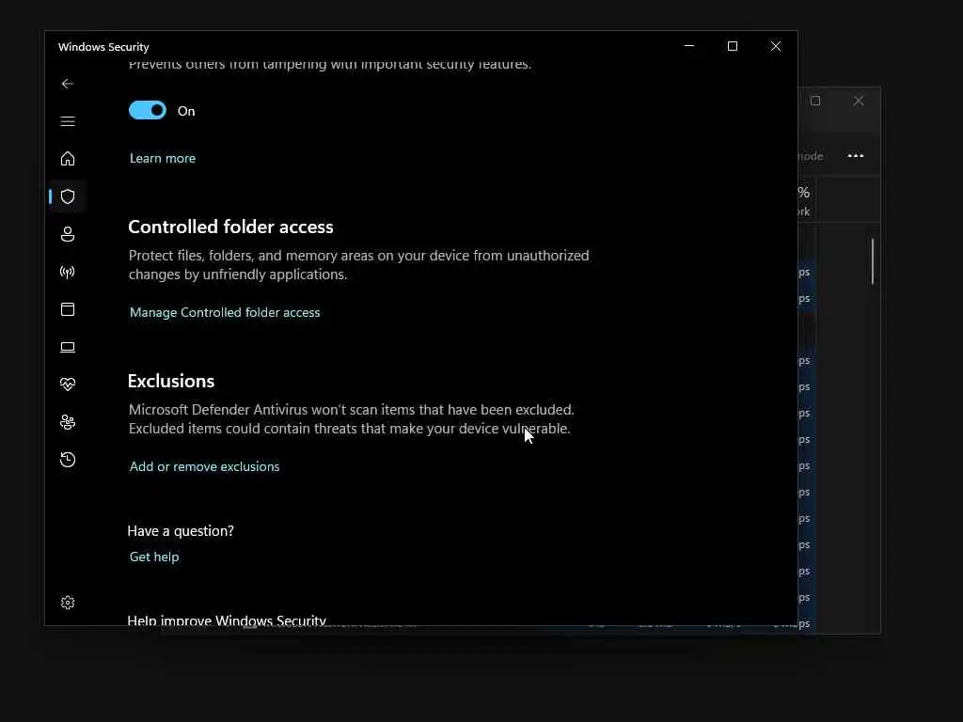Click Add or remove exclusions
The width and height of the screenshot is (963, 722).
[204, 466]
